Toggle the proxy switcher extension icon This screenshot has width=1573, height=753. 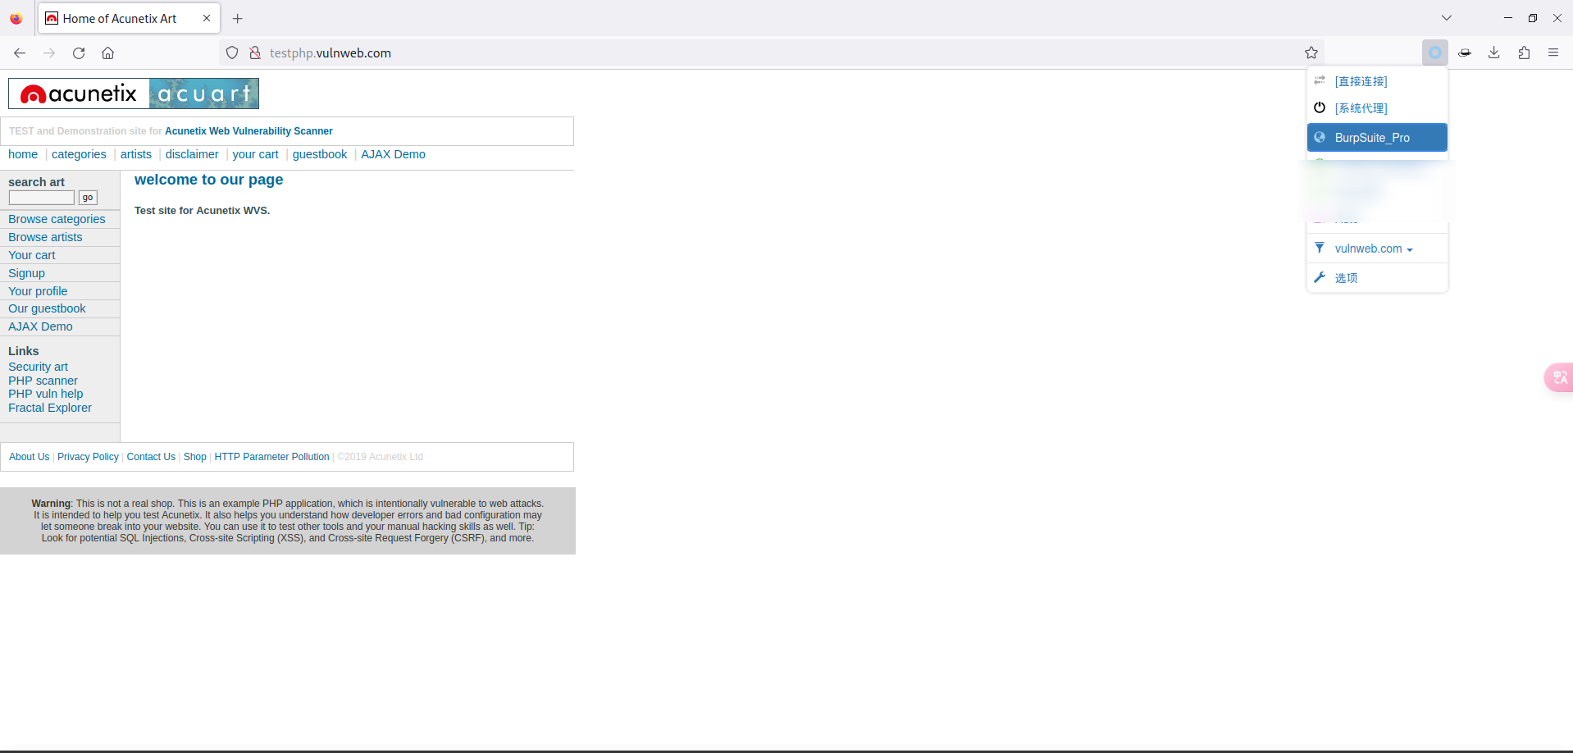click(1435, 53)
